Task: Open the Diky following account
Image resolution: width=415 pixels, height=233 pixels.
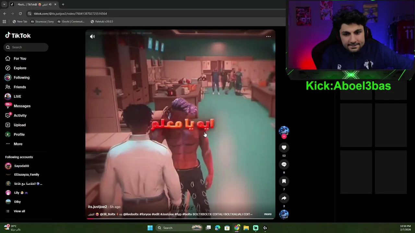Action: click(17, 202)
